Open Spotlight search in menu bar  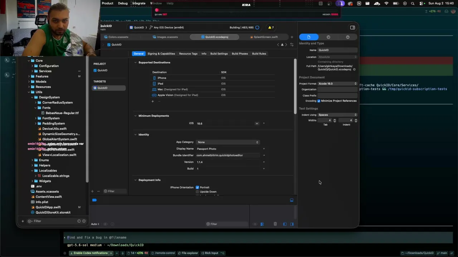(413, 4)
